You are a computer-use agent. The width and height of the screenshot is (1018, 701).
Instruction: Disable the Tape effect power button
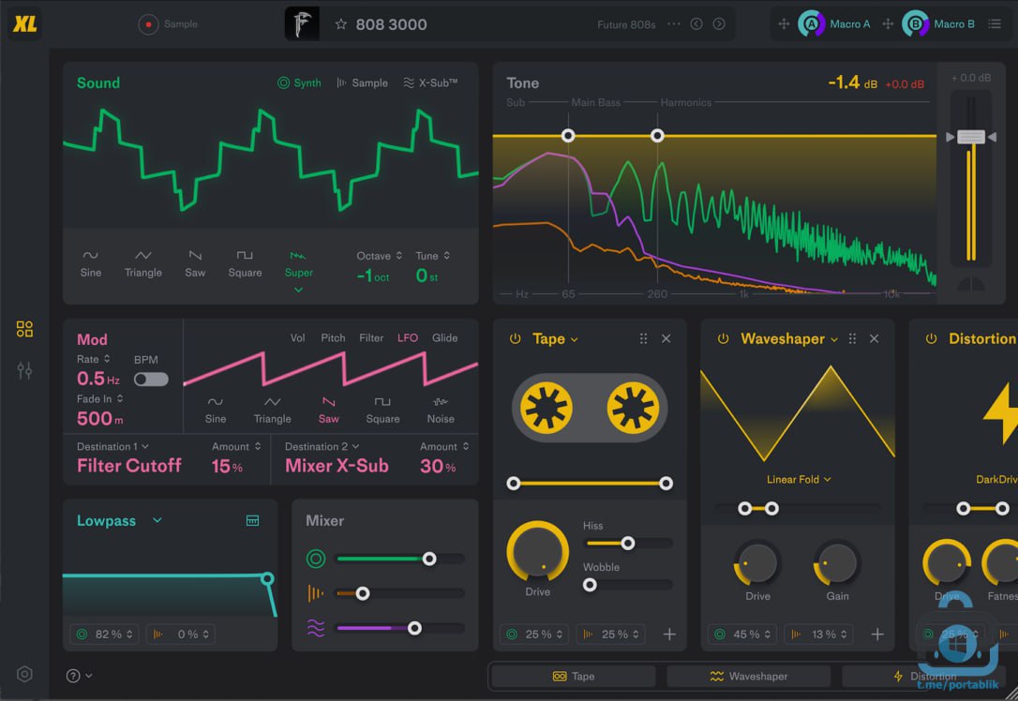(x=515, y=338)
